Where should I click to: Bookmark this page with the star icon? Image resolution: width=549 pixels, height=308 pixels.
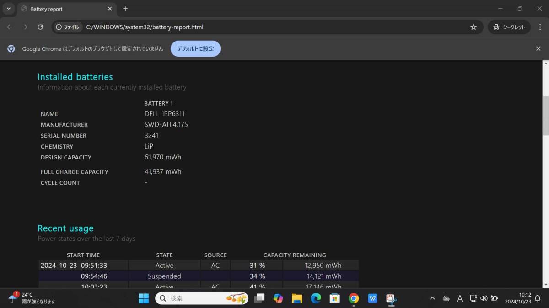click(x=474, y=27)
